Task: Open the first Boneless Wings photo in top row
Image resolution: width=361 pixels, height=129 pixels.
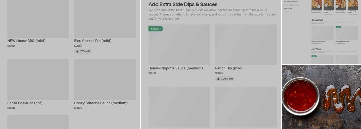Action: 316,5
